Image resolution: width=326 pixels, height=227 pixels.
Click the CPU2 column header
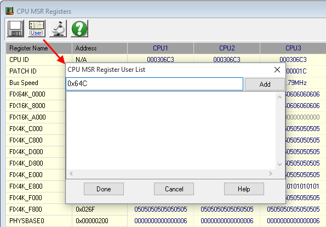pos(227,48)
